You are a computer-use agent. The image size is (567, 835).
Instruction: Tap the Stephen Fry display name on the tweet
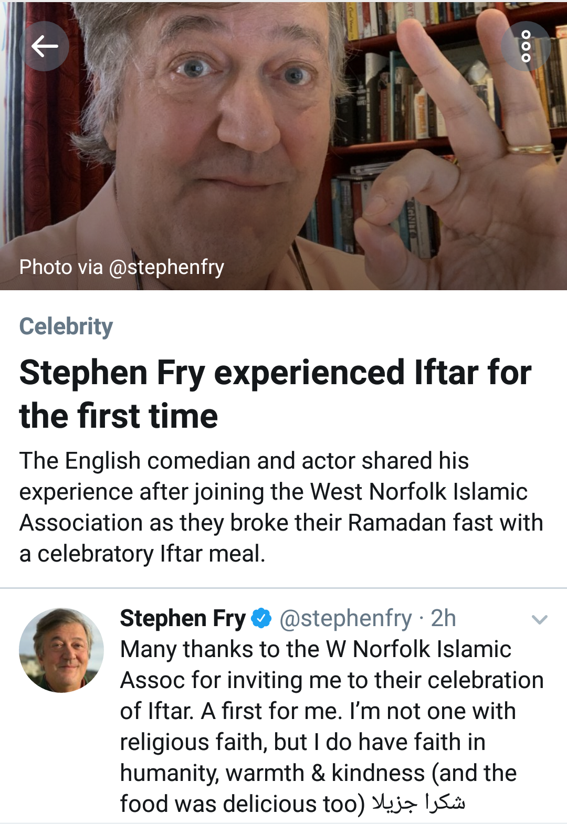click(x=183, y=618)
